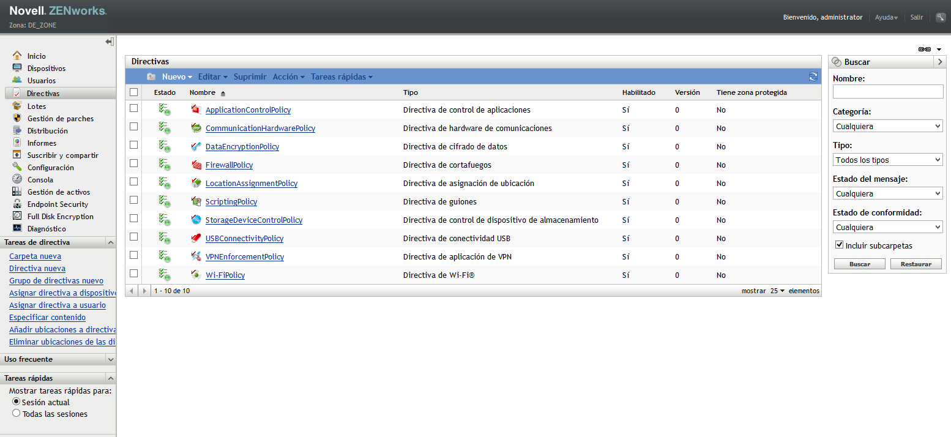
Task: Check the FirewallPolicy row checkbox
Action: pyautogui.click(x=134, y=163)
